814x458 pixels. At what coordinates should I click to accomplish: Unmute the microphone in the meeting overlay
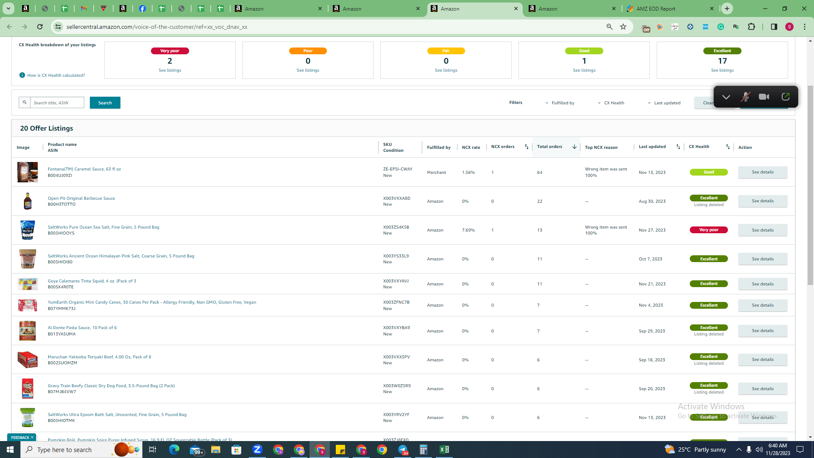pyautogui.click(x=745, y=97)
